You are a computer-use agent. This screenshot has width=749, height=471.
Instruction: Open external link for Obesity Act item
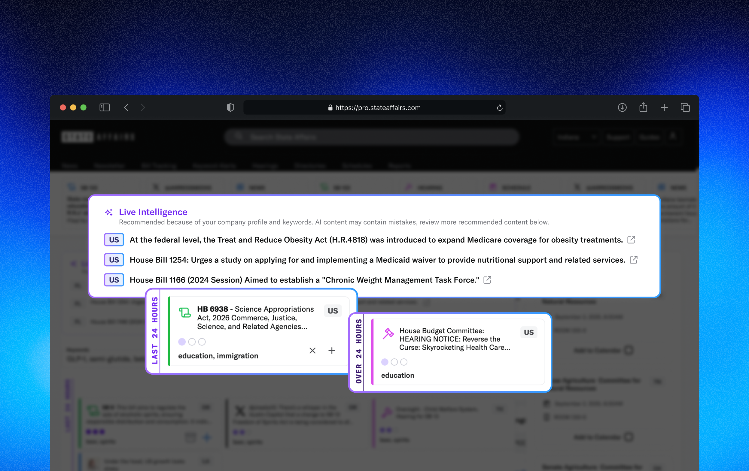[x=631, y=240]
